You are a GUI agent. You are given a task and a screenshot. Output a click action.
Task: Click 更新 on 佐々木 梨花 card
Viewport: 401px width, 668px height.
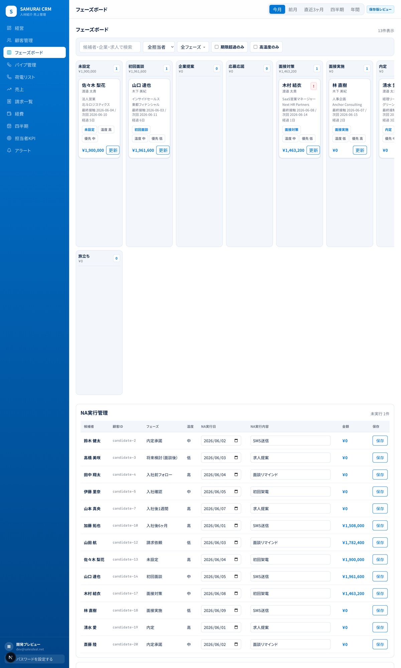click(113, 150)
